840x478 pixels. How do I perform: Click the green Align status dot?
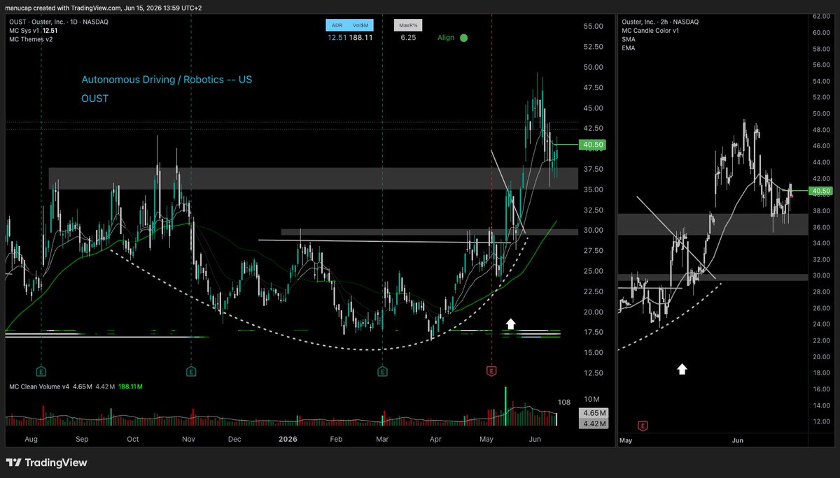pos(463,38)
